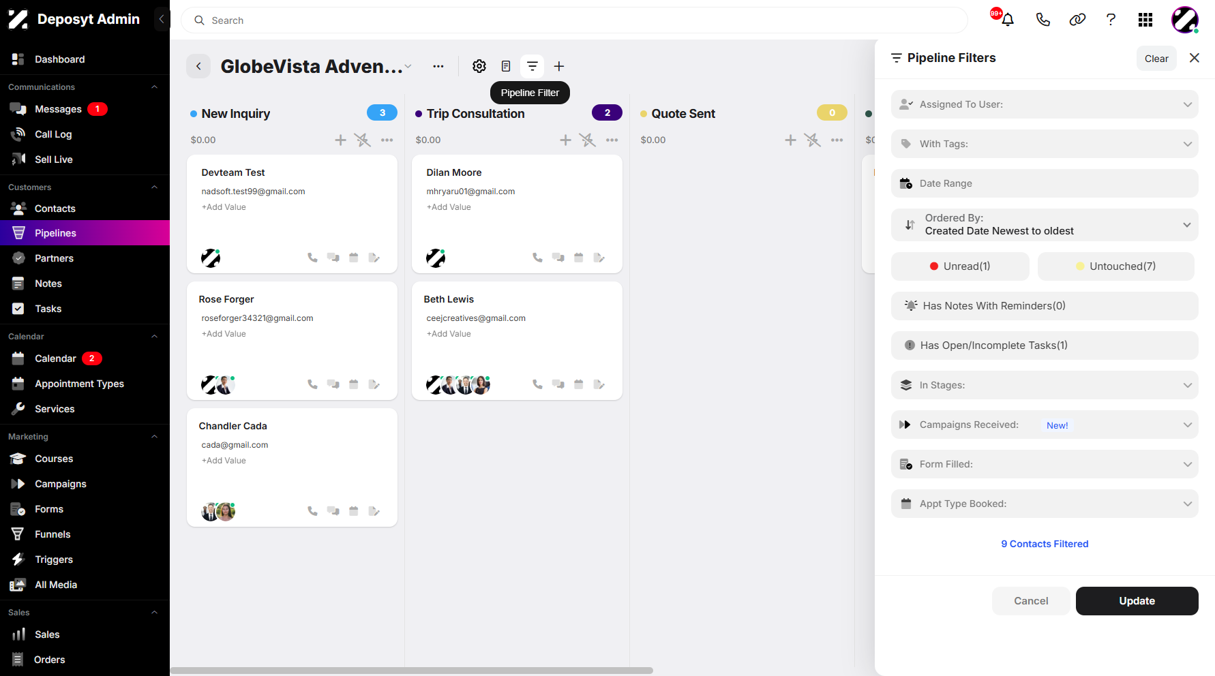1215x676 pixels.
Task: Open the GlobeVista pipeline name dropdown
Action: point(408,66)
